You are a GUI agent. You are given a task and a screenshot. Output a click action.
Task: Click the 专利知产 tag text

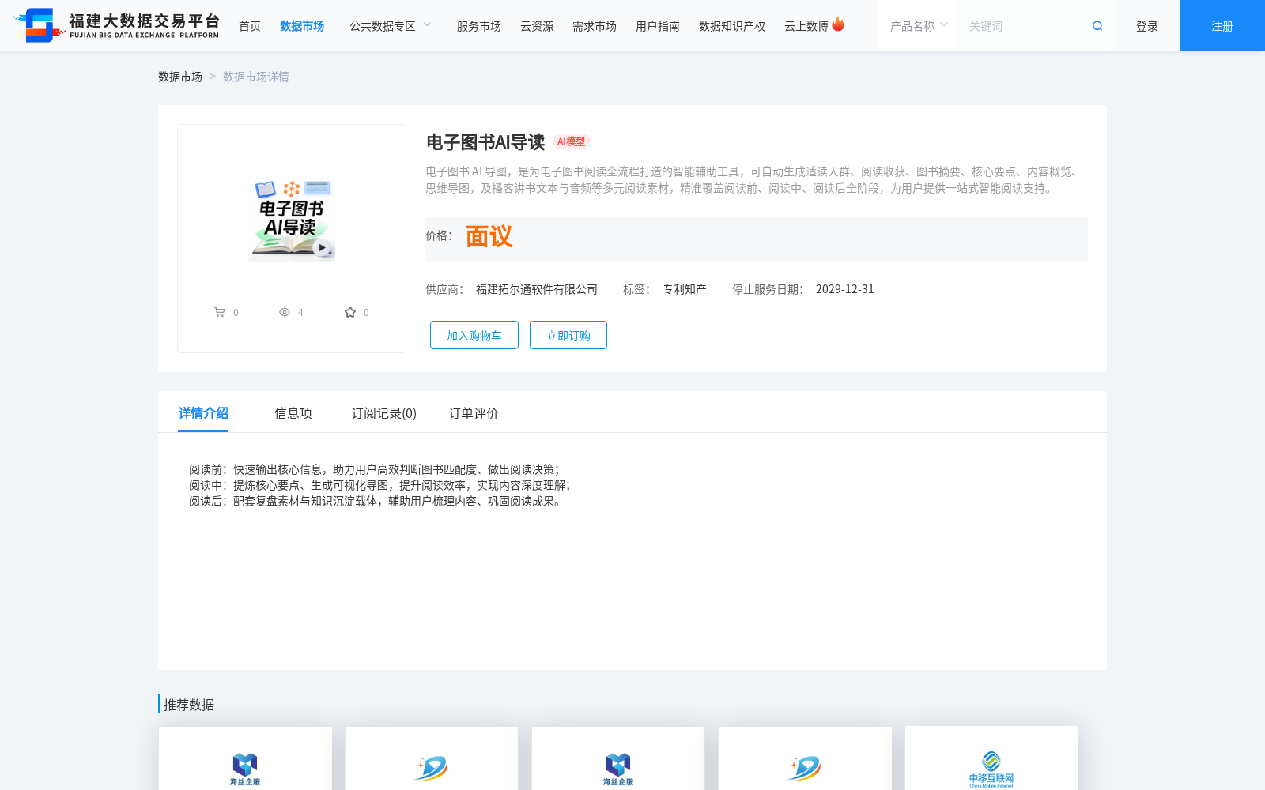pos(685,289)
